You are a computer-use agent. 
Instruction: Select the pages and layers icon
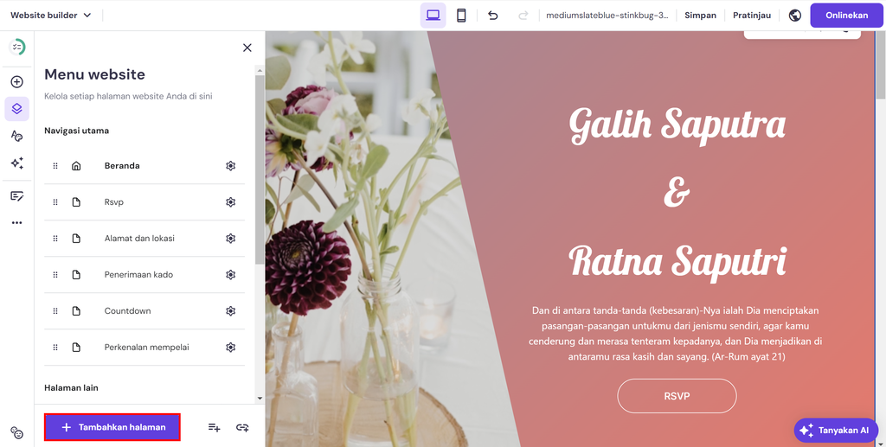[x=17, y=108]
